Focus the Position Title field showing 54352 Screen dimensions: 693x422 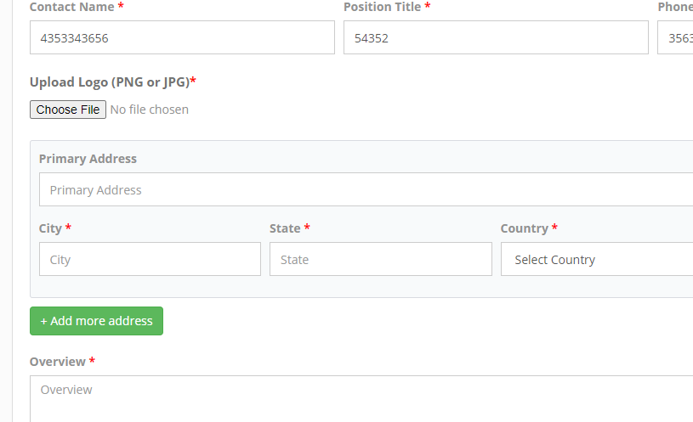coord(496,37)
